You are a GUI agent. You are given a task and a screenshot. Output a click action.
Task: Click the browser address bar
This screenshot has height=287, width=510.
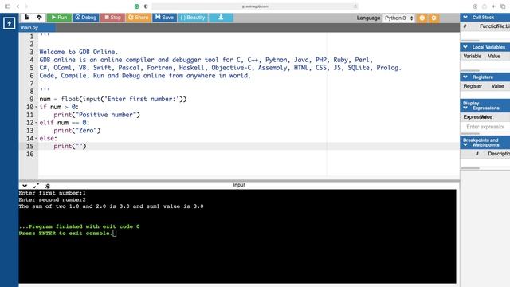point(255,6)
